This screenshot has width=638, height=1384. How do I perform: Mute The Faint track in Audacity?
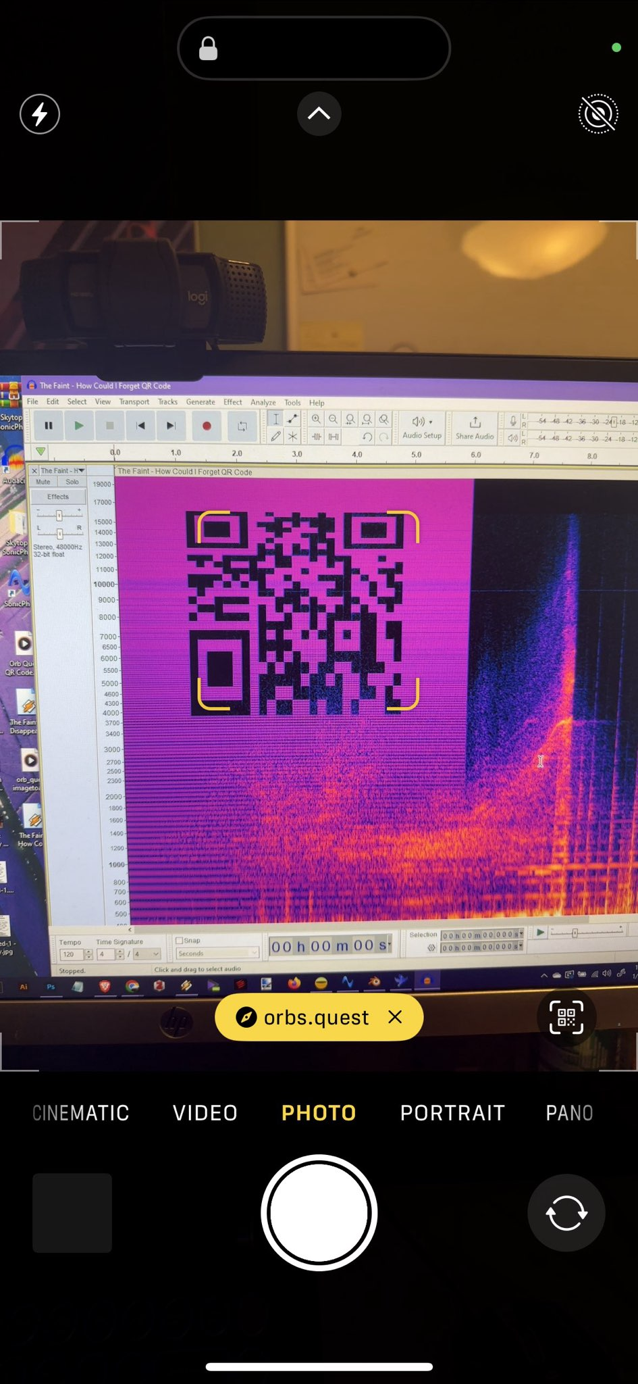(43, 482)
